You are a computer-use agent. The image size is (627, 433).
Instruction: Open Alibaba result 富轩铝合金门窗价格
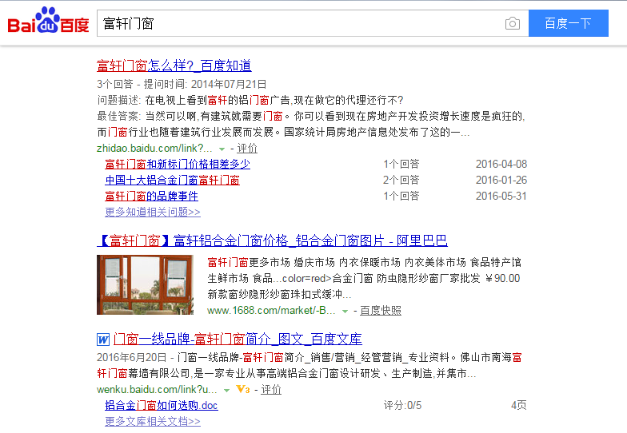[272, 240]
